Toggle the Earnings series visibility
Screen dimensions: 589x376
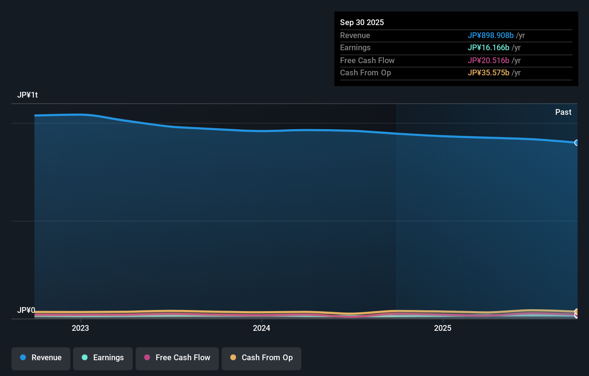pyautogui.click(x=103, y=358)
